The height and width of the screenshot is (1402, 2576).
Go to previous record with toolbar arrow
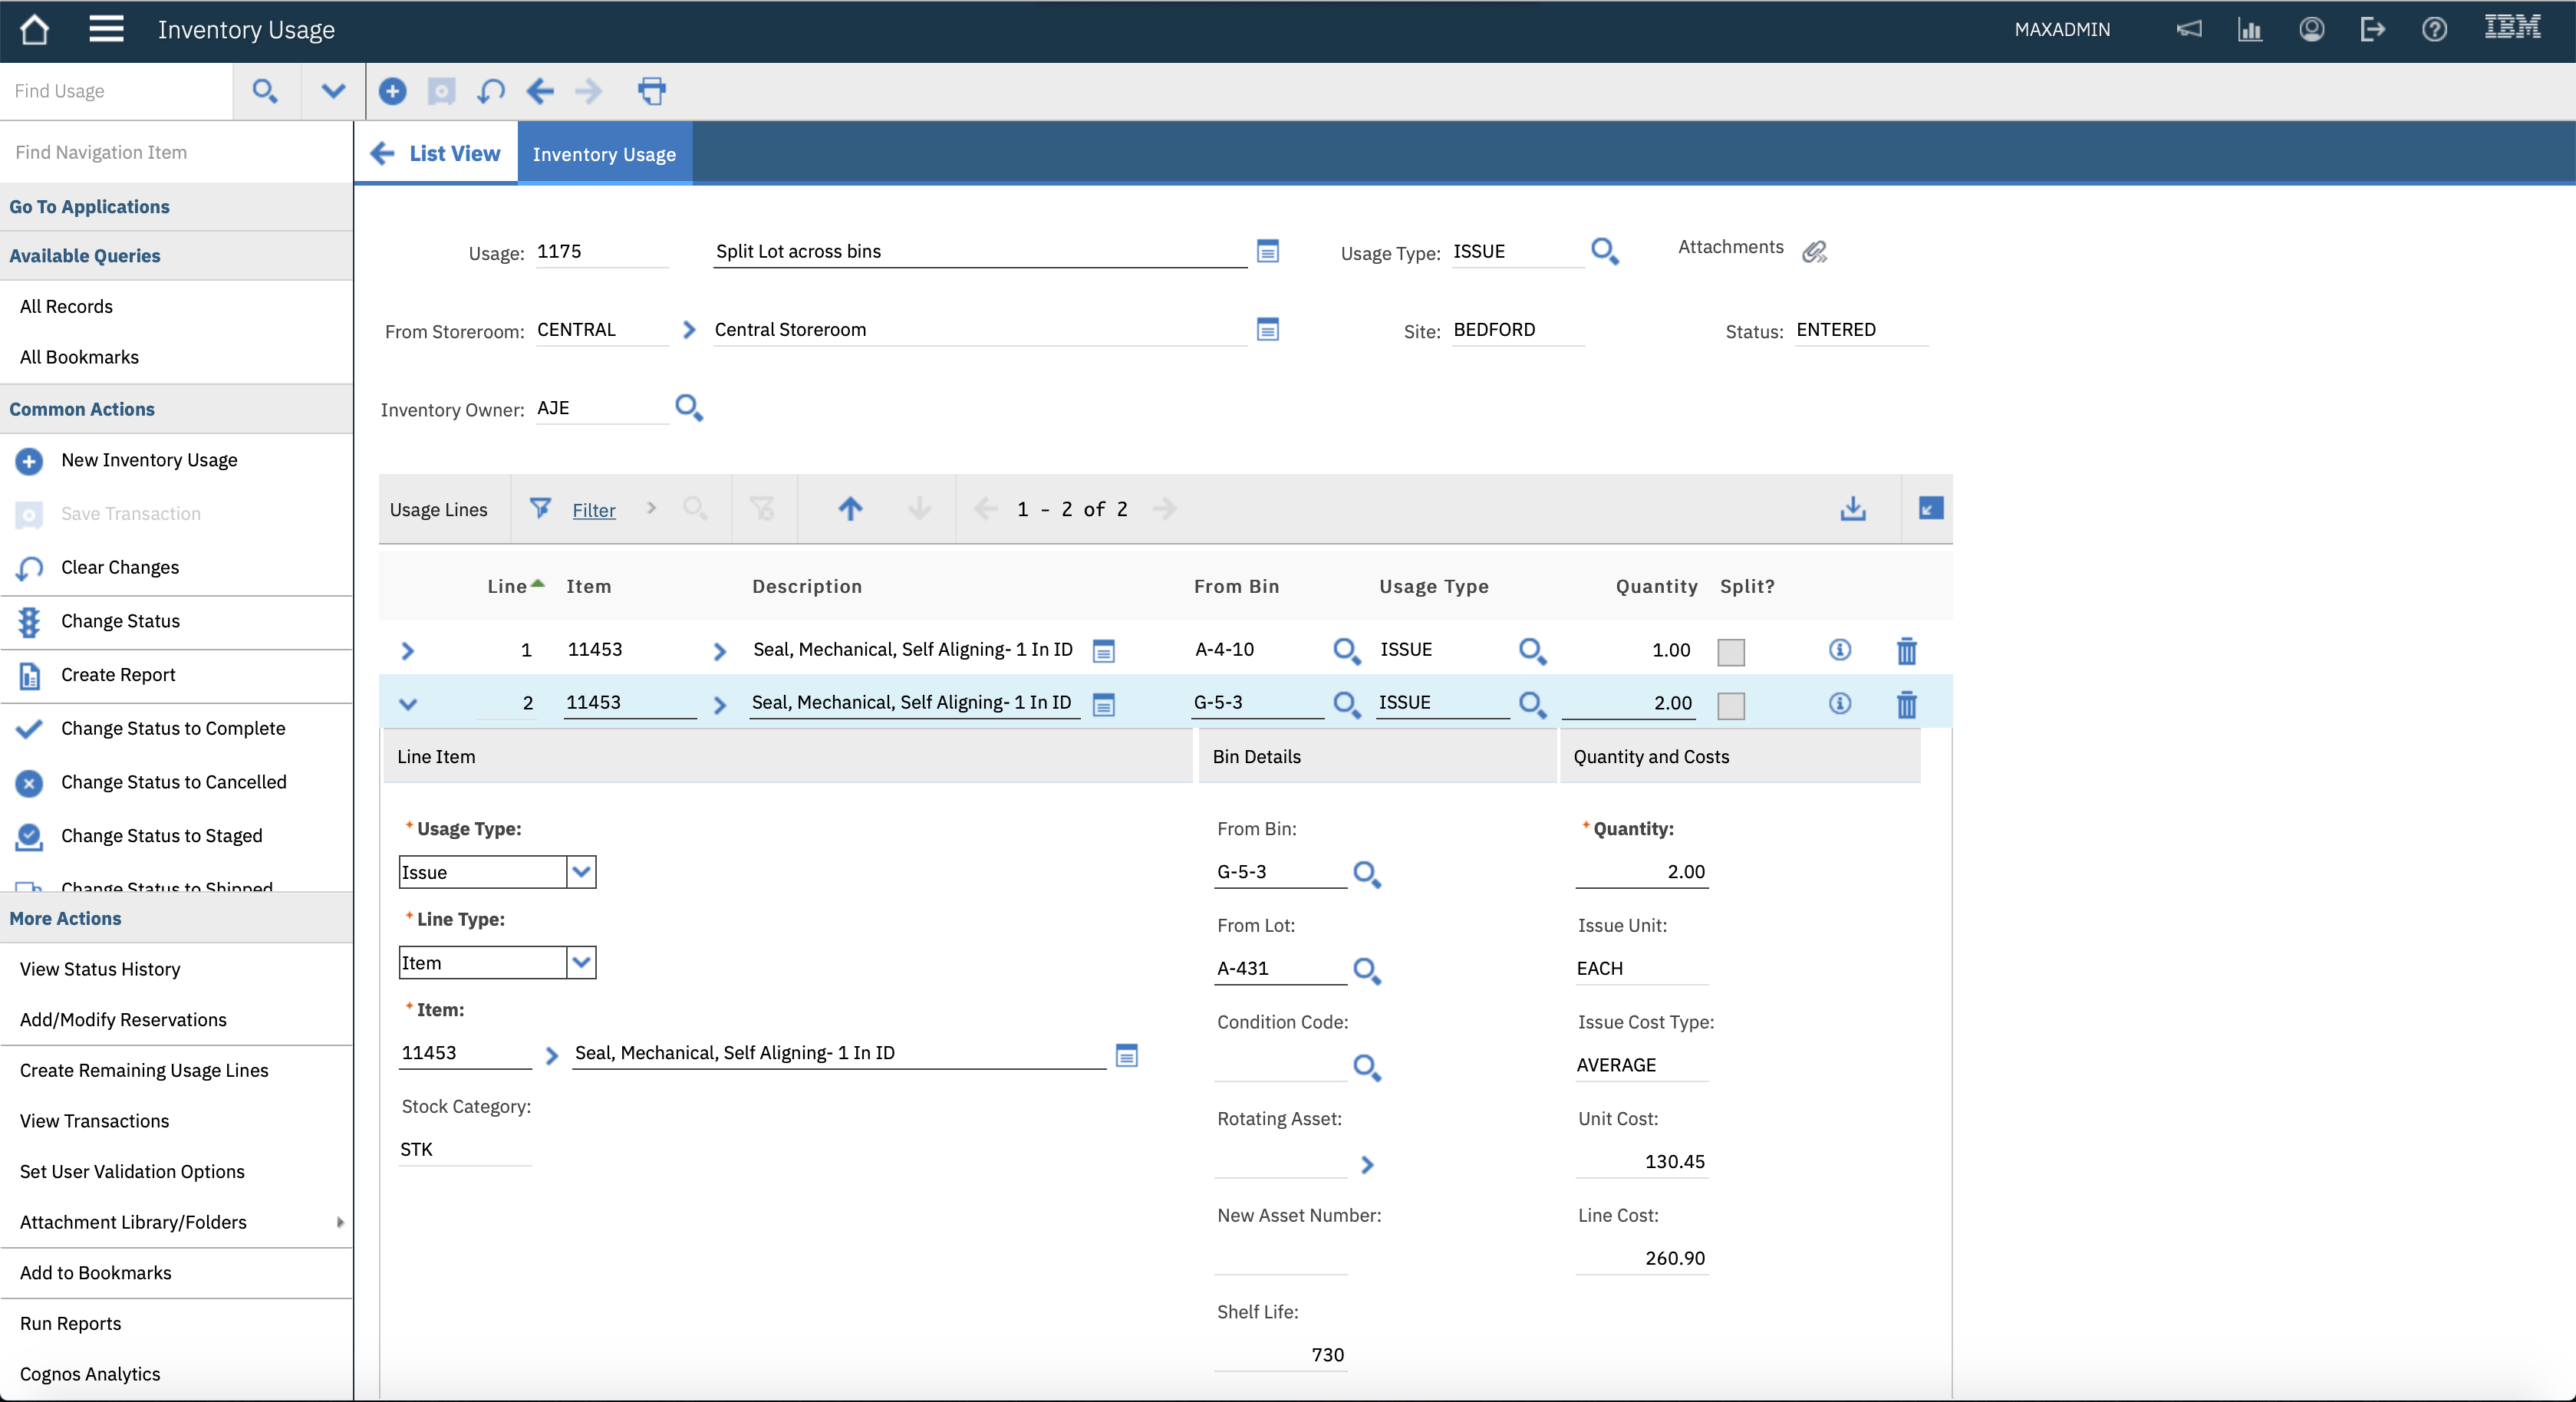[540, 91]
